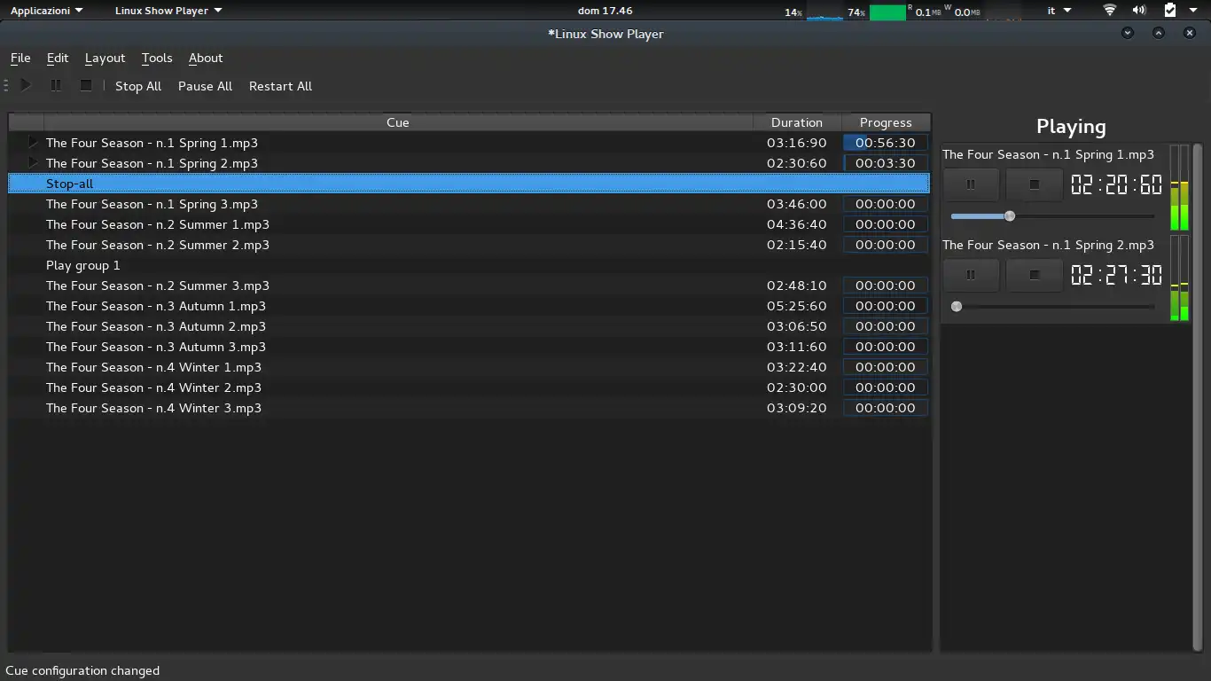Click the 00:03:30 progress bar

[886, 163]
